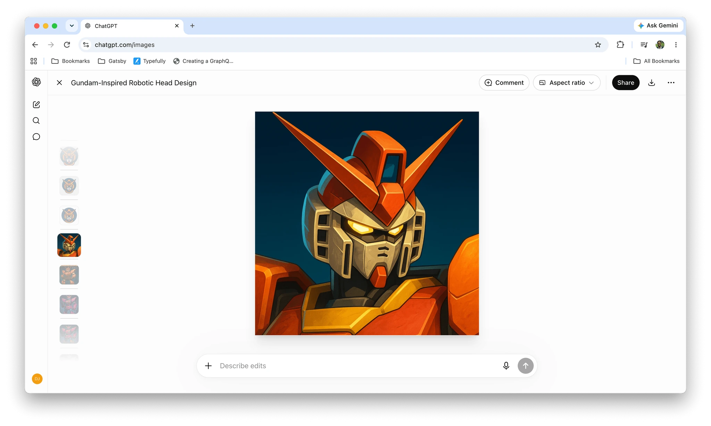Click the ChatGPT logo in the sidebar

[36, 82]
